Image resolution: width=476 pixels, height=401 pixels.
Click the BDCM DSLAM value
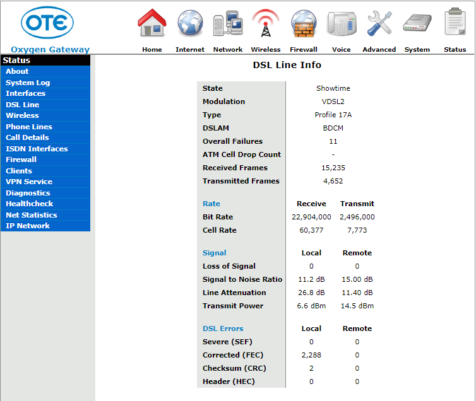tap(333, 128)
